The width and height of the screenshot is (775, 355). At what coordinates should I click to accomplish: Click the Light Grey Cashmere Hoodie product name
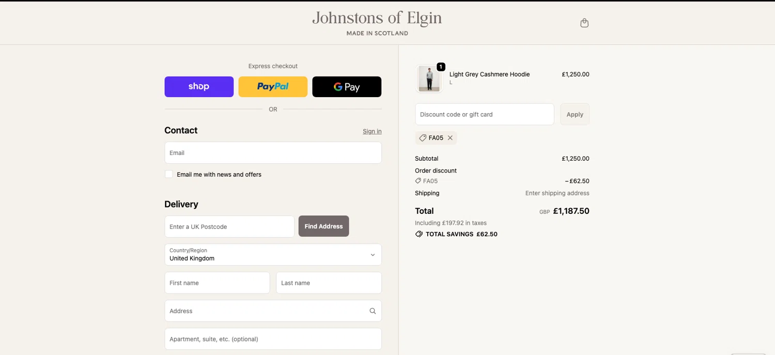tap(489, 74)
